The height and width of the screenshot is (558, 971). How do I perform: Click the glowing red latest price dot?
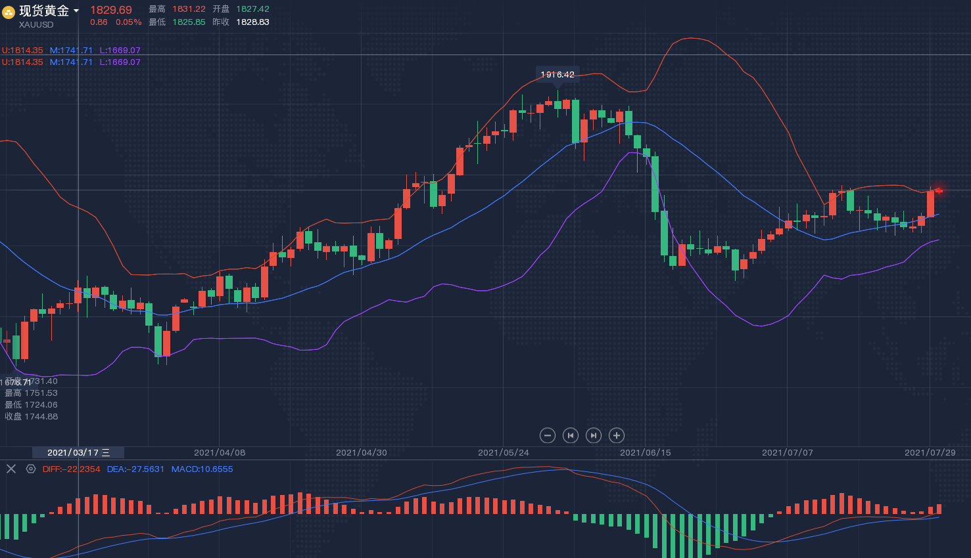(939, 190)
